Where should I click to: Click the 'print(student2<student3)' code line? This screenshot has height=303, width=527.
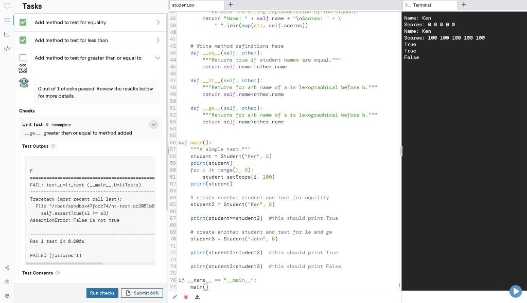(x=226, y=267)
